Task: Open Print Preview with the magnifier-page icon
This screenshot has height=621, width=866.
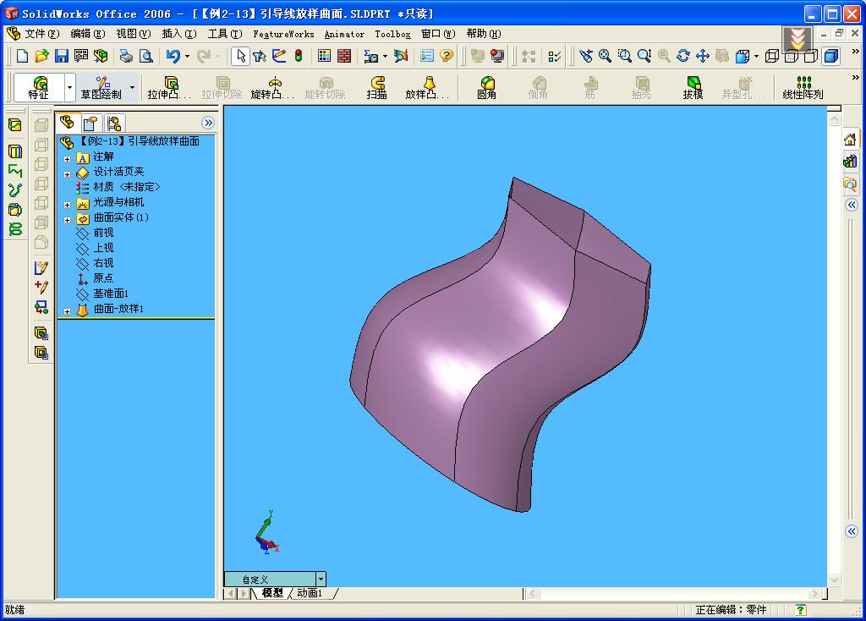Action: coord(145,56)
